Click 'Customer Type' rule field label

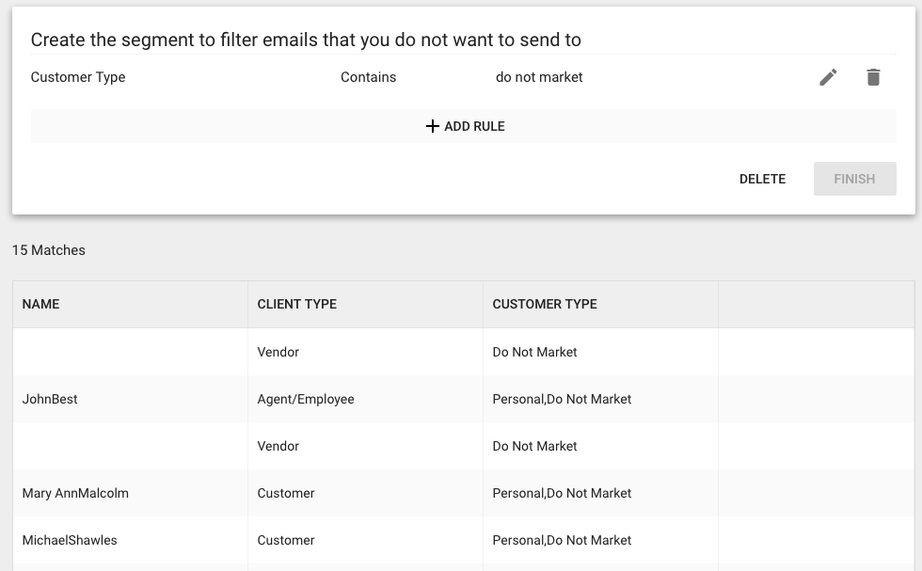78,77
